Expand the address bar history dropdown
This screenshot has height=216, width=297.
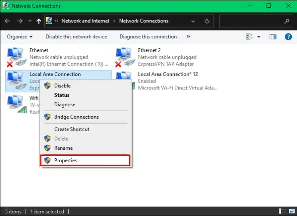(x=194, y=21)
